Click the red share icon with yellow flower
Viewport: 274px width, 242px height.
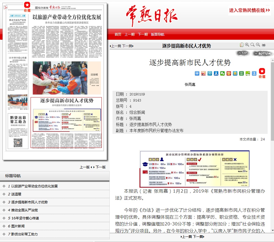point(229,73)
